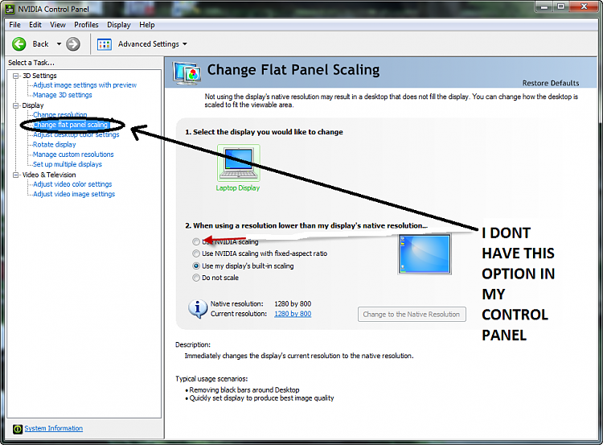Screen dimensions: 603x445
Task: Click Change to the Native Resolution button
Action: [412, 314]
